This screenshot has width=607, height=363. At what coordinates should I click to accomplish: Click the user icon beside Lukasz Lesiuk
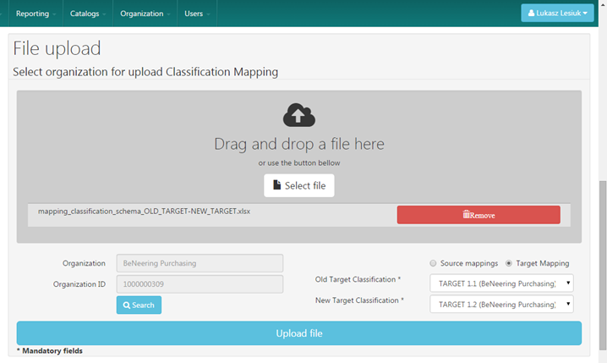[x=533, y=14]
